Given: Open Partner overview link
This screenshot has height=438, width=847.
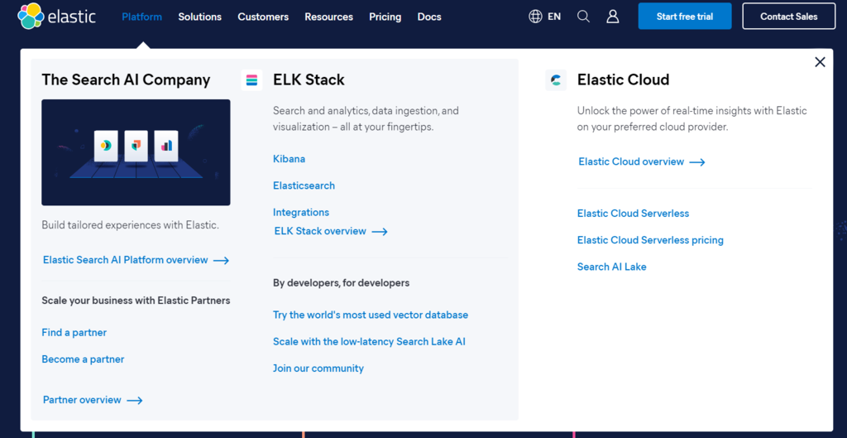Looking at the screenshot, I should (82, 400).
